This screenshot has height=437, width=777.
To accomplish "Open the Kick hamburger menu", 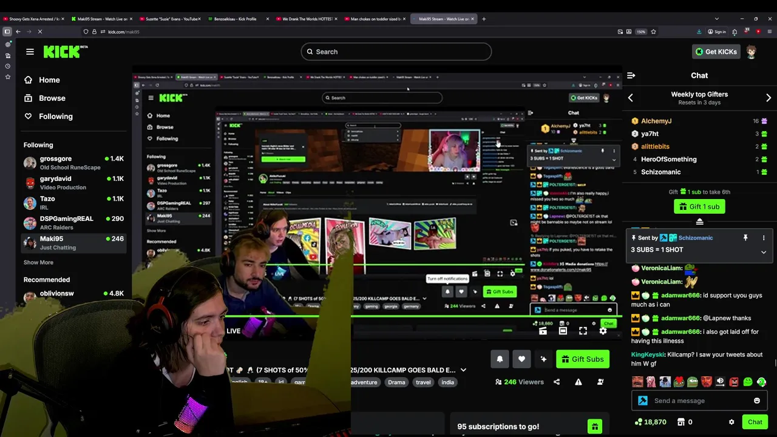I will pos(30,52).
